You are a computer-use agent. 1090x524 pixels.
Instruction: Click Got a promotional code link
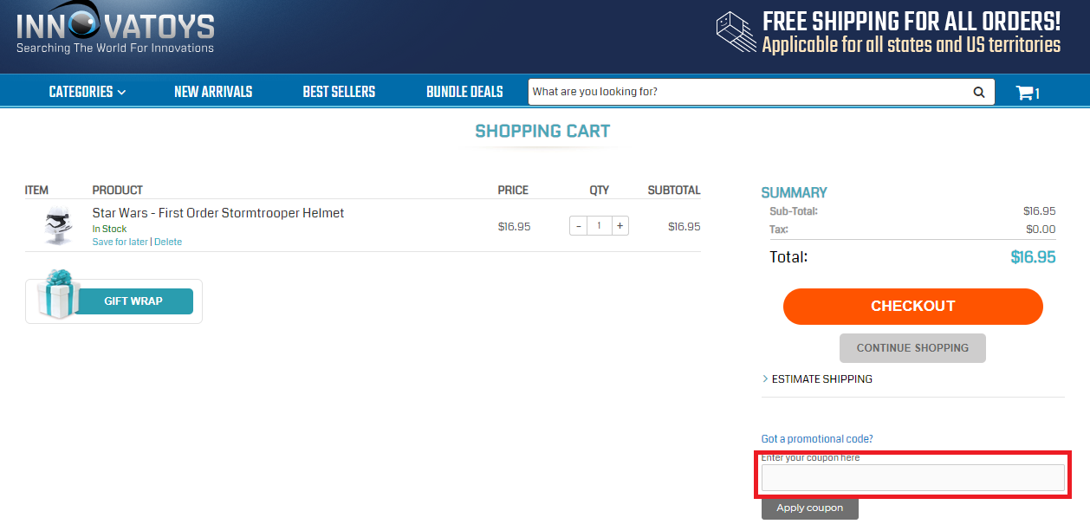pos(817,439)
